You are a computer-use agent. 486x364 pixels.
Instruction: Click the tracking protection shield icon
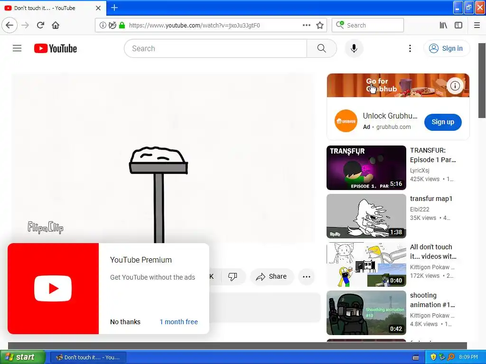click(112, 26)
